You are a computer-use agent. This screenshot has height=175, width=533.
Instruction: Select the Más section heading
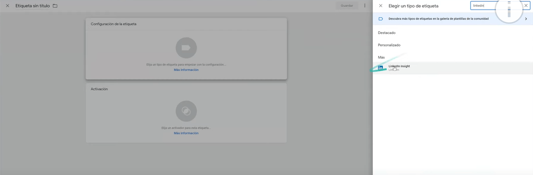coord(381,58)
